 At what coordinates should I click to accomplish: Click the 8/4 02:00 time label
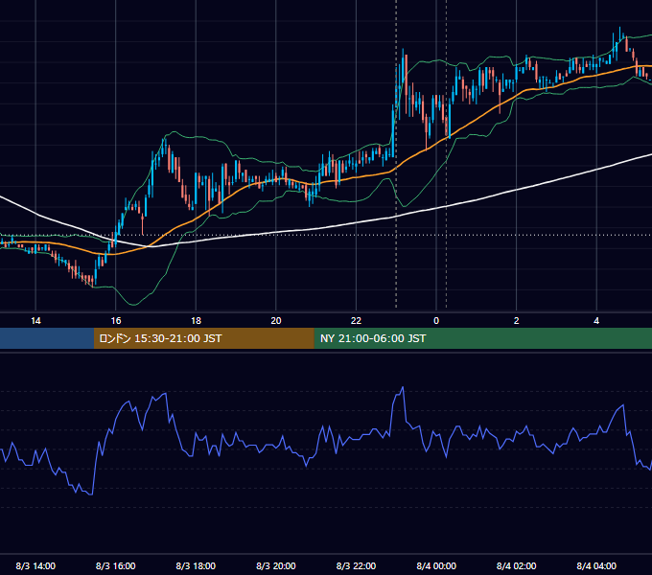coord(517,565)
